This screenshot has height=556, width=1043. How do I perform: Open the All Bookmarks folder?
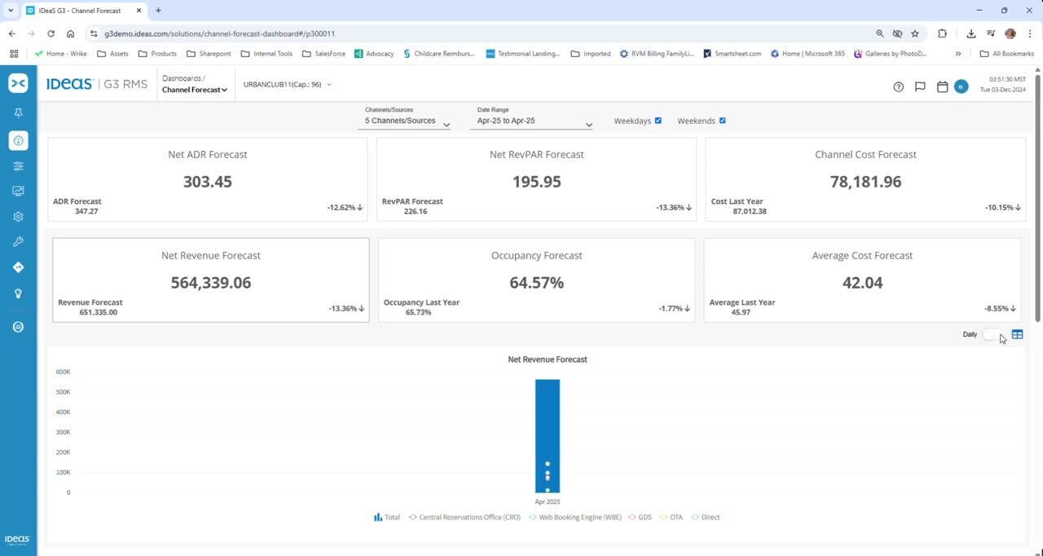click(1007, 54)
